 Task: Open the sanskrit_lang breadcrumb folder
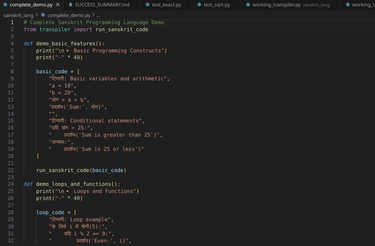pos(18,15)
